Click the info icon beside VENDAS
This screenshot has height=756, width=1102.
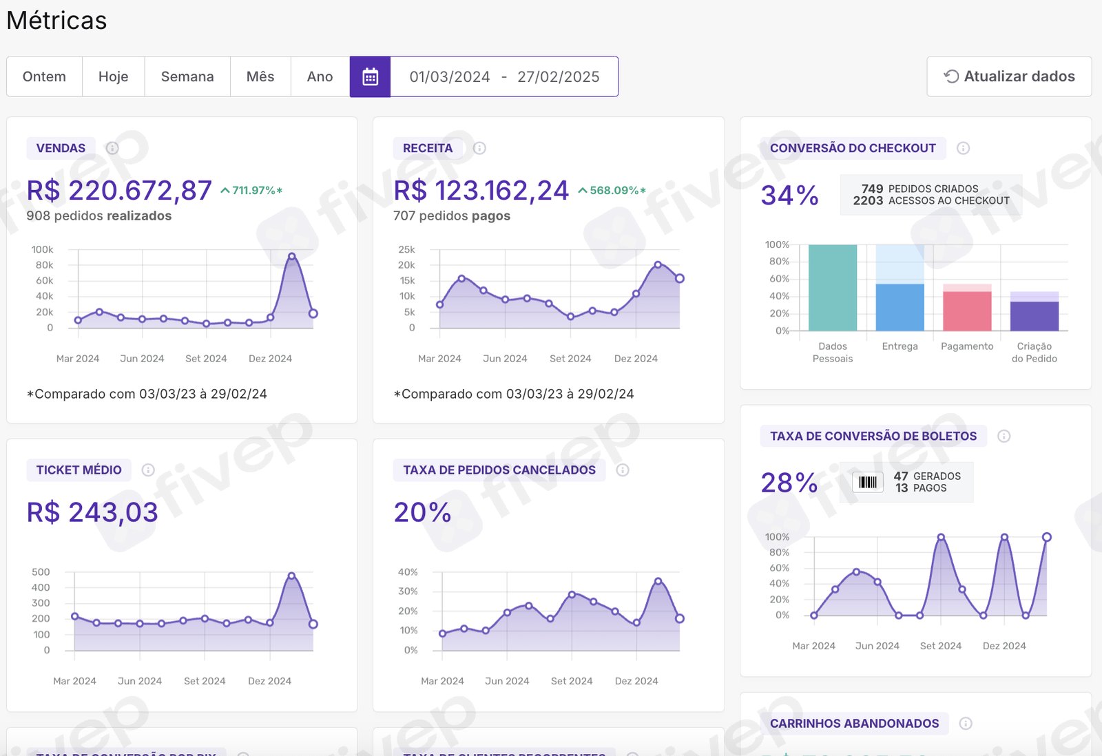(112, 148)
